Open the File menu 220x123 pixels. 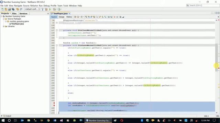coord(2,6)
